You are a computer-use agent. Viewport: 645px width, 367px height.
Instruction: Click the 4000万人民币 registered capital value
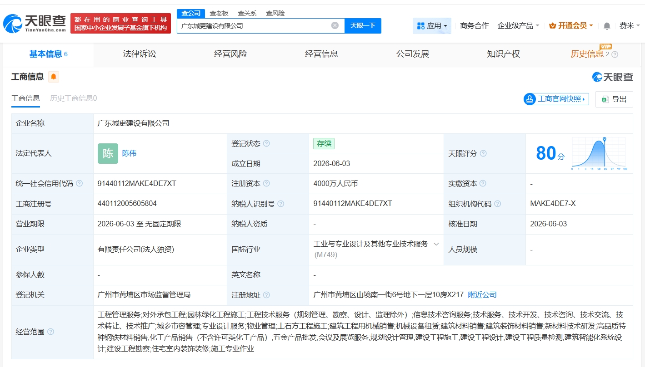pos(335,183)
